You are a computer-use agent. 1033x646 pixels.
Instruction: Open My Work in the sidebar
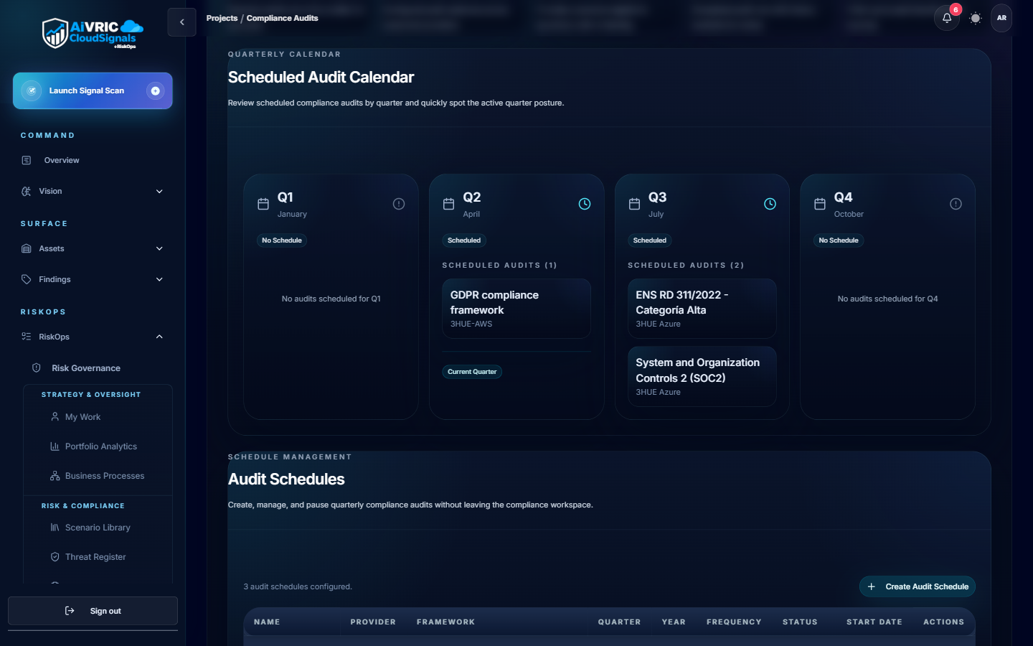(x=82, y=417)
